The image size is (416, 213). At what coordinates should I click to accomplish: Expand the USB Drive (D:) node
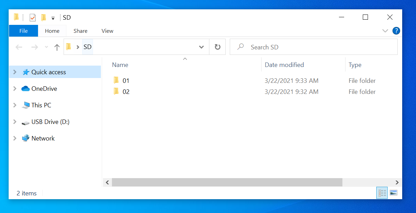pos(15,122)
